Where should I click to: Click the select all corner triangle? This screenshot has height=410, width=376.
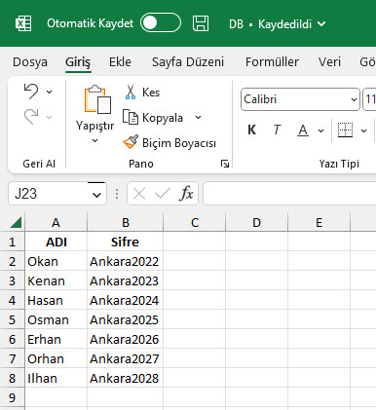[x=16, y=223]
